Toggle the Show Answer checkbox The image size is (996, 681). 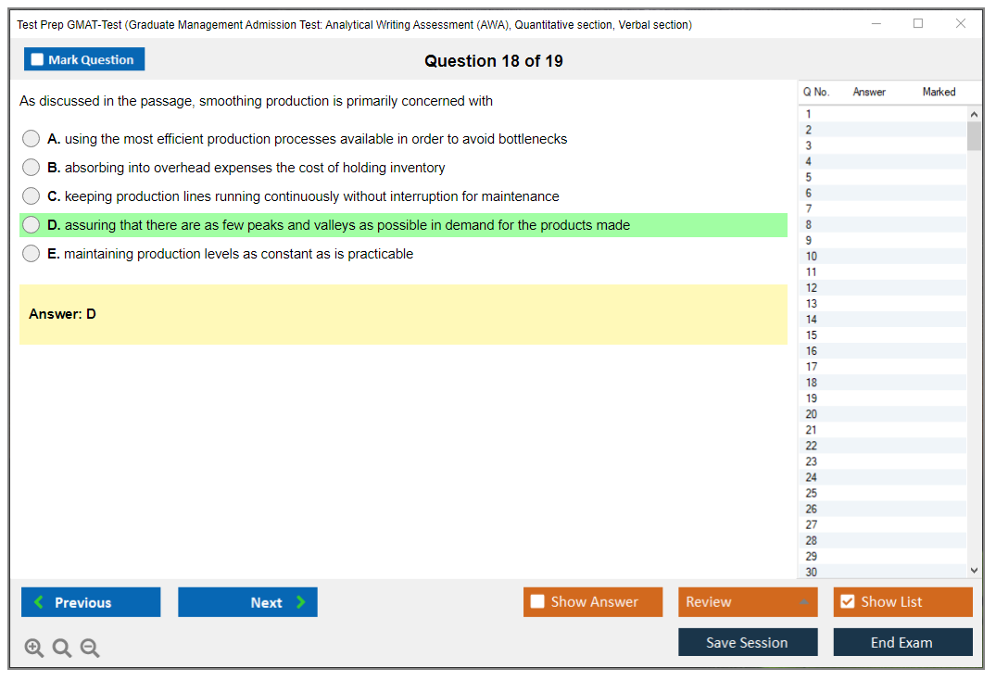(537, 602)
